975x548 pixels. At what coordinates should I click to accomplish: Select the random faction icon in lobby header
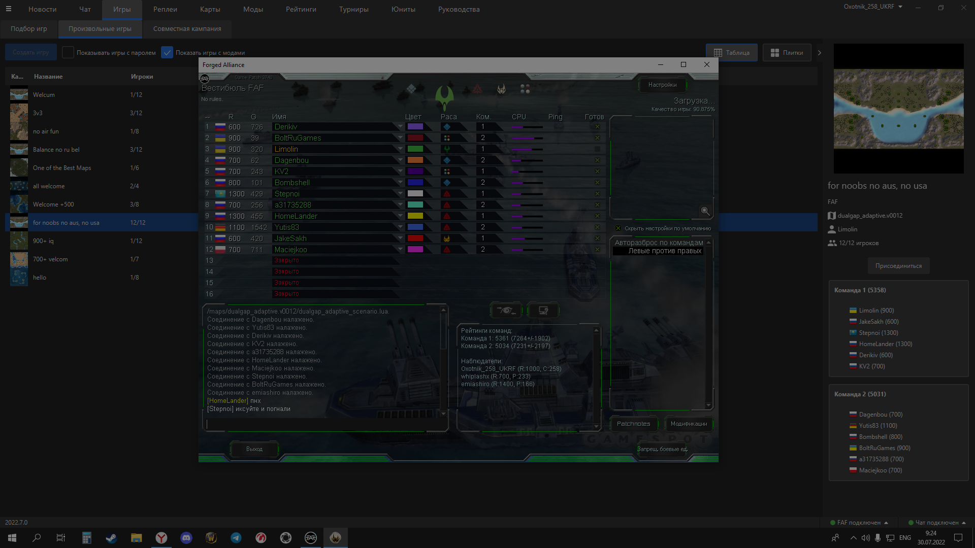525,89
